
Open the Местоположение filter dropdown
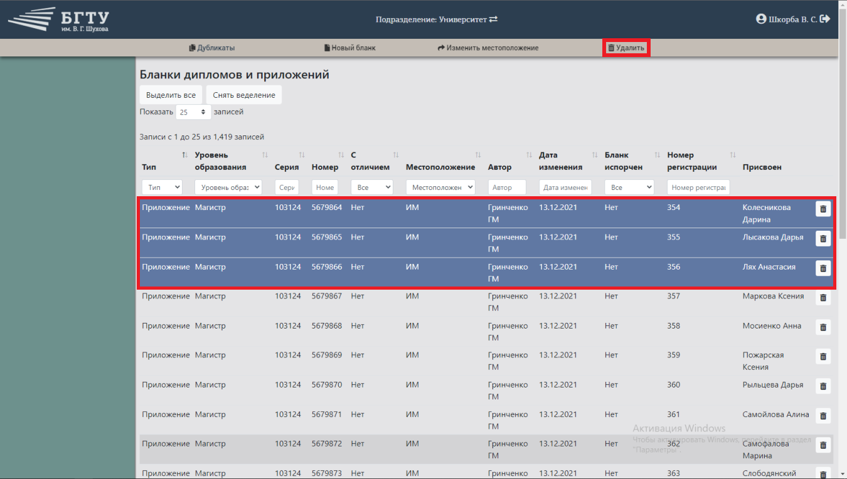pyautogui.click(x=440, y=187)
